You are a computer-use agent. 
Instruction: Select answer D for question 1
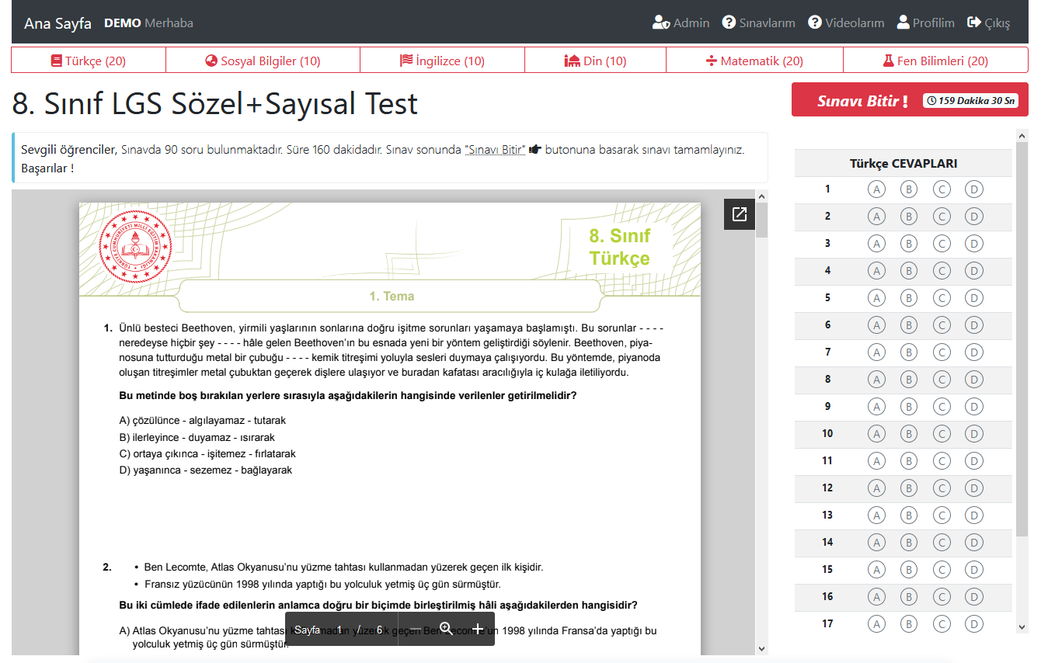tap(974, 189)
